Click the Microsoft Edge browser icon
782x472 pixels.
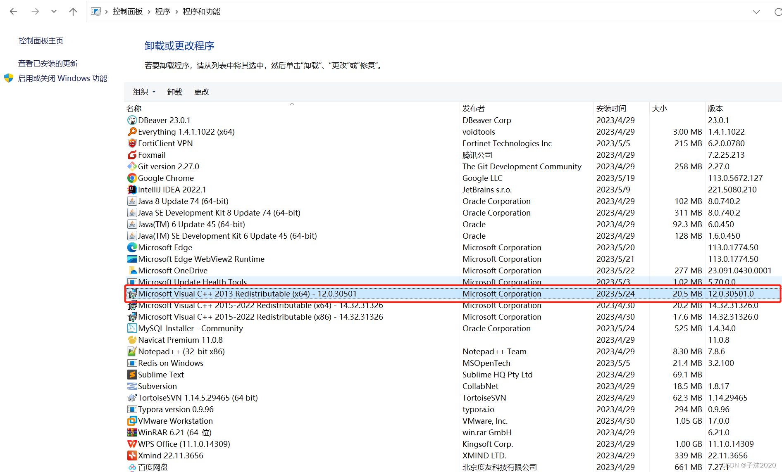click(x=132, y=247)
